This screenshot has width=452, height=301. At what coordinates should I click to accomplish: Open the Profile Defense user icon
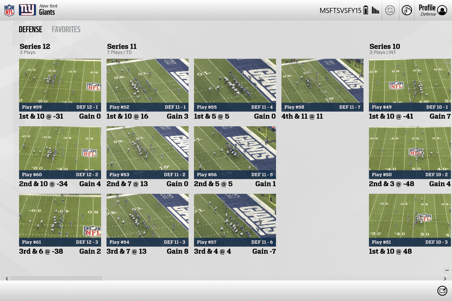(x=442, y=10)
